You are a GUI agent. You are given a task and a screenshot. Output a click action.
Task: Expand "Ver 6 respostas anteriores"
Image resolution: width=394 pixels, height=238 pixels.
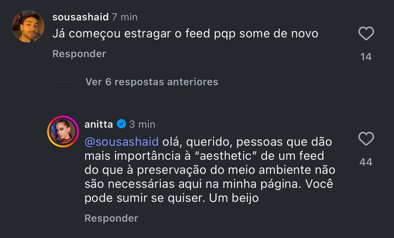152,82
